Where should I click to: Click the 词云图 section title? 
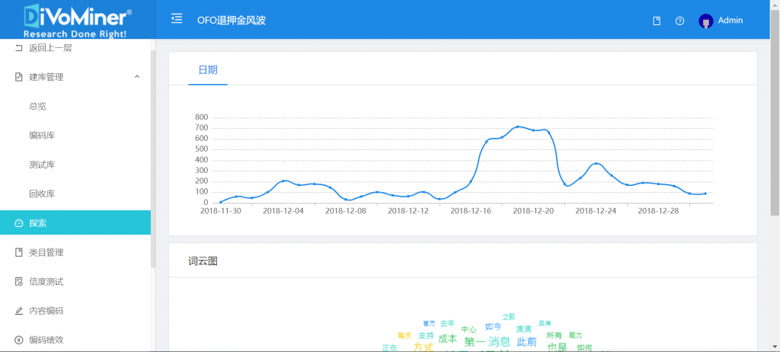pos(203,261)
